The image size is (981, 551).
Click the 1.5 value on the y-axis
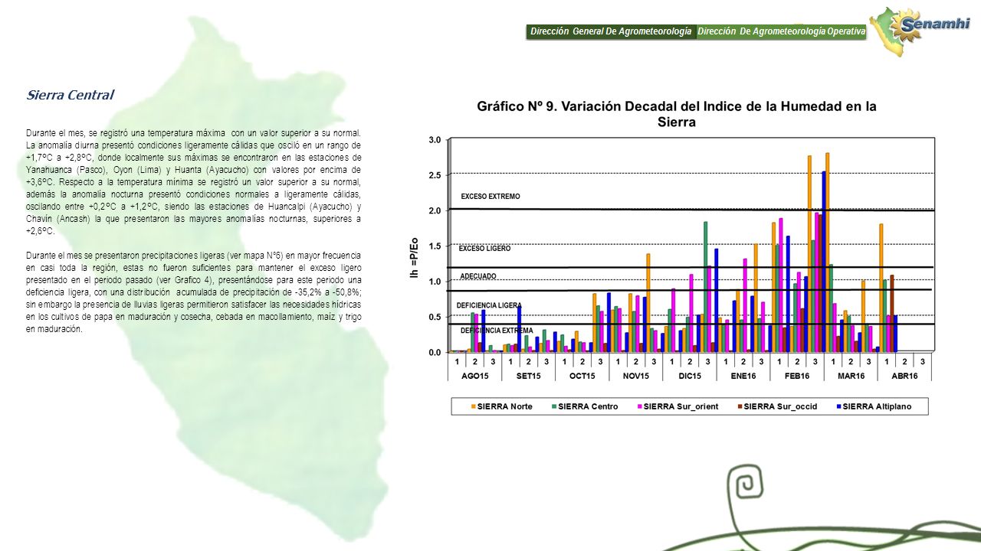coord(434,246)
